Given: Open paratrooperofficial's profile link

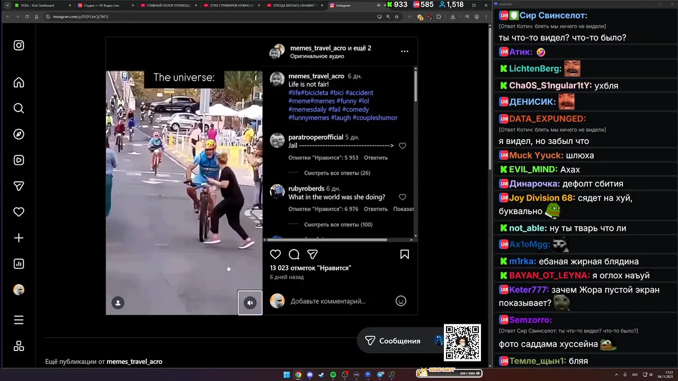Looking at the screenshot, I should (x=316, y=137).
